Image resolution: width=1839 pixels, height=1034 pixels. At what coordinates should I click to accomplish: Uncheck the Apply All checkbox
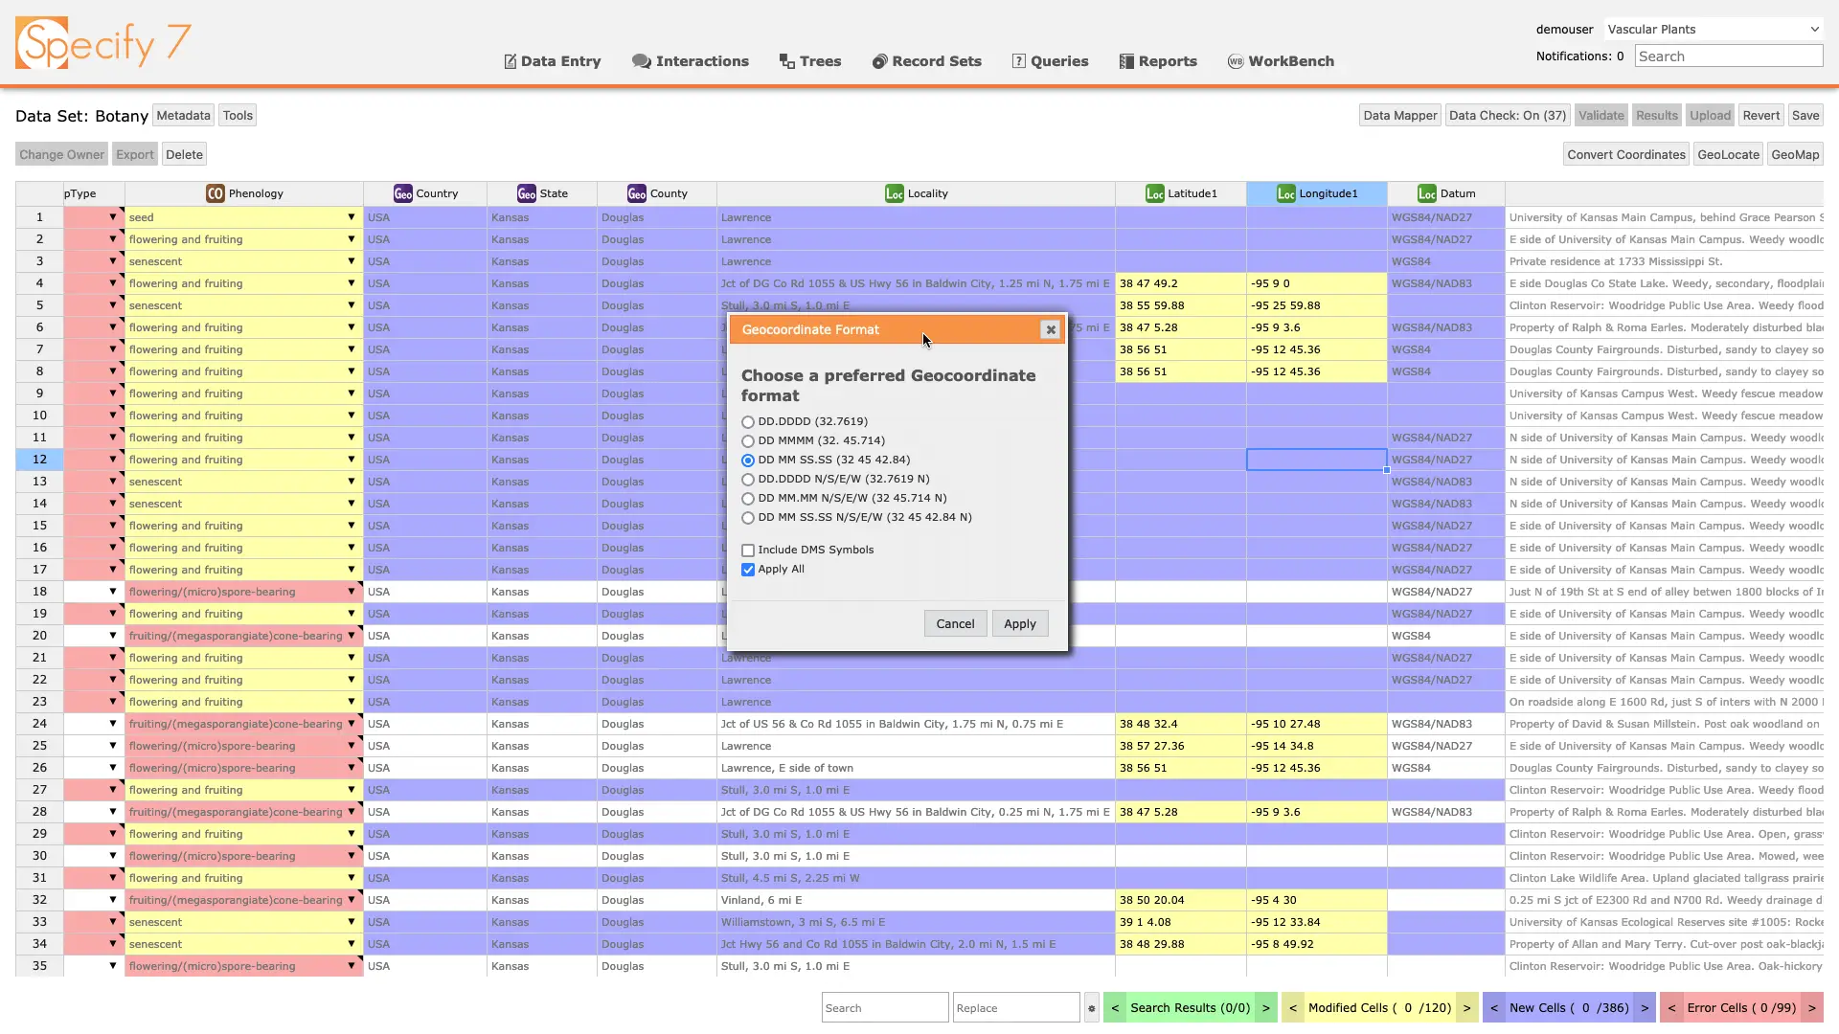click(x=748, y=570)
